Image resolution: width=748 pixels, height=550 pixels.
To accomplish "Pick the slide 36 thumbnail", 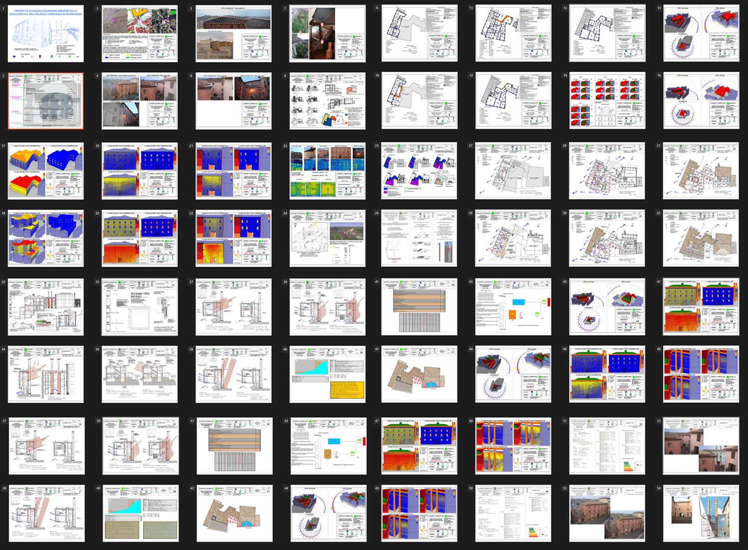I will coord(140,374).
